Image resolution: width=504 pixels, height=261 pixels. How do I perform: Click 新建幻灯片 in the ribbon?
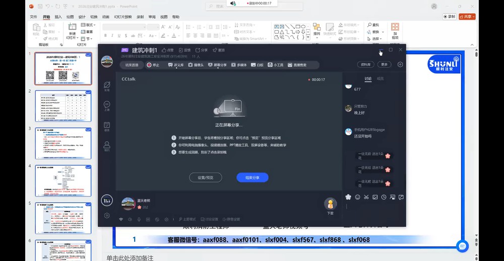coord(72,32)
